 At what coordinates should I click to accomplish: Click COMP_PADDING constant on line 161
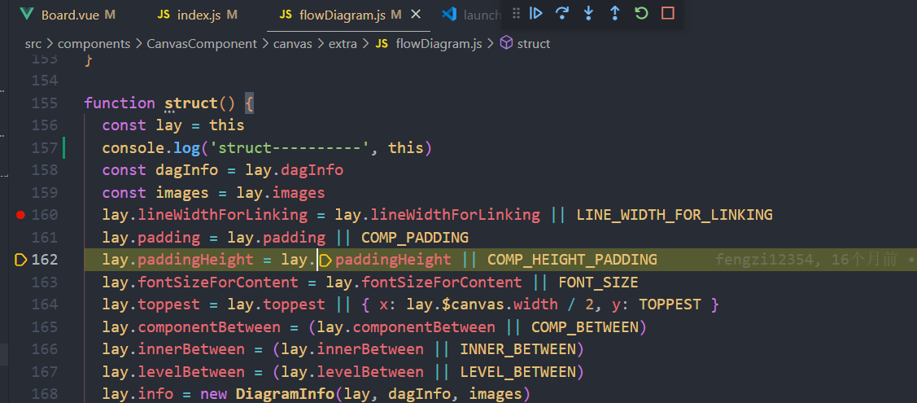415,238
